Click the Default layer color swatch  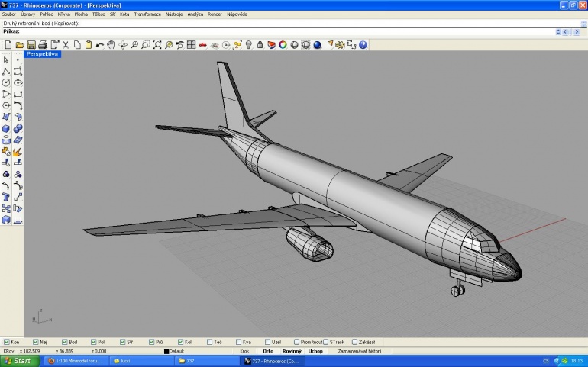(x=166, y=351)
